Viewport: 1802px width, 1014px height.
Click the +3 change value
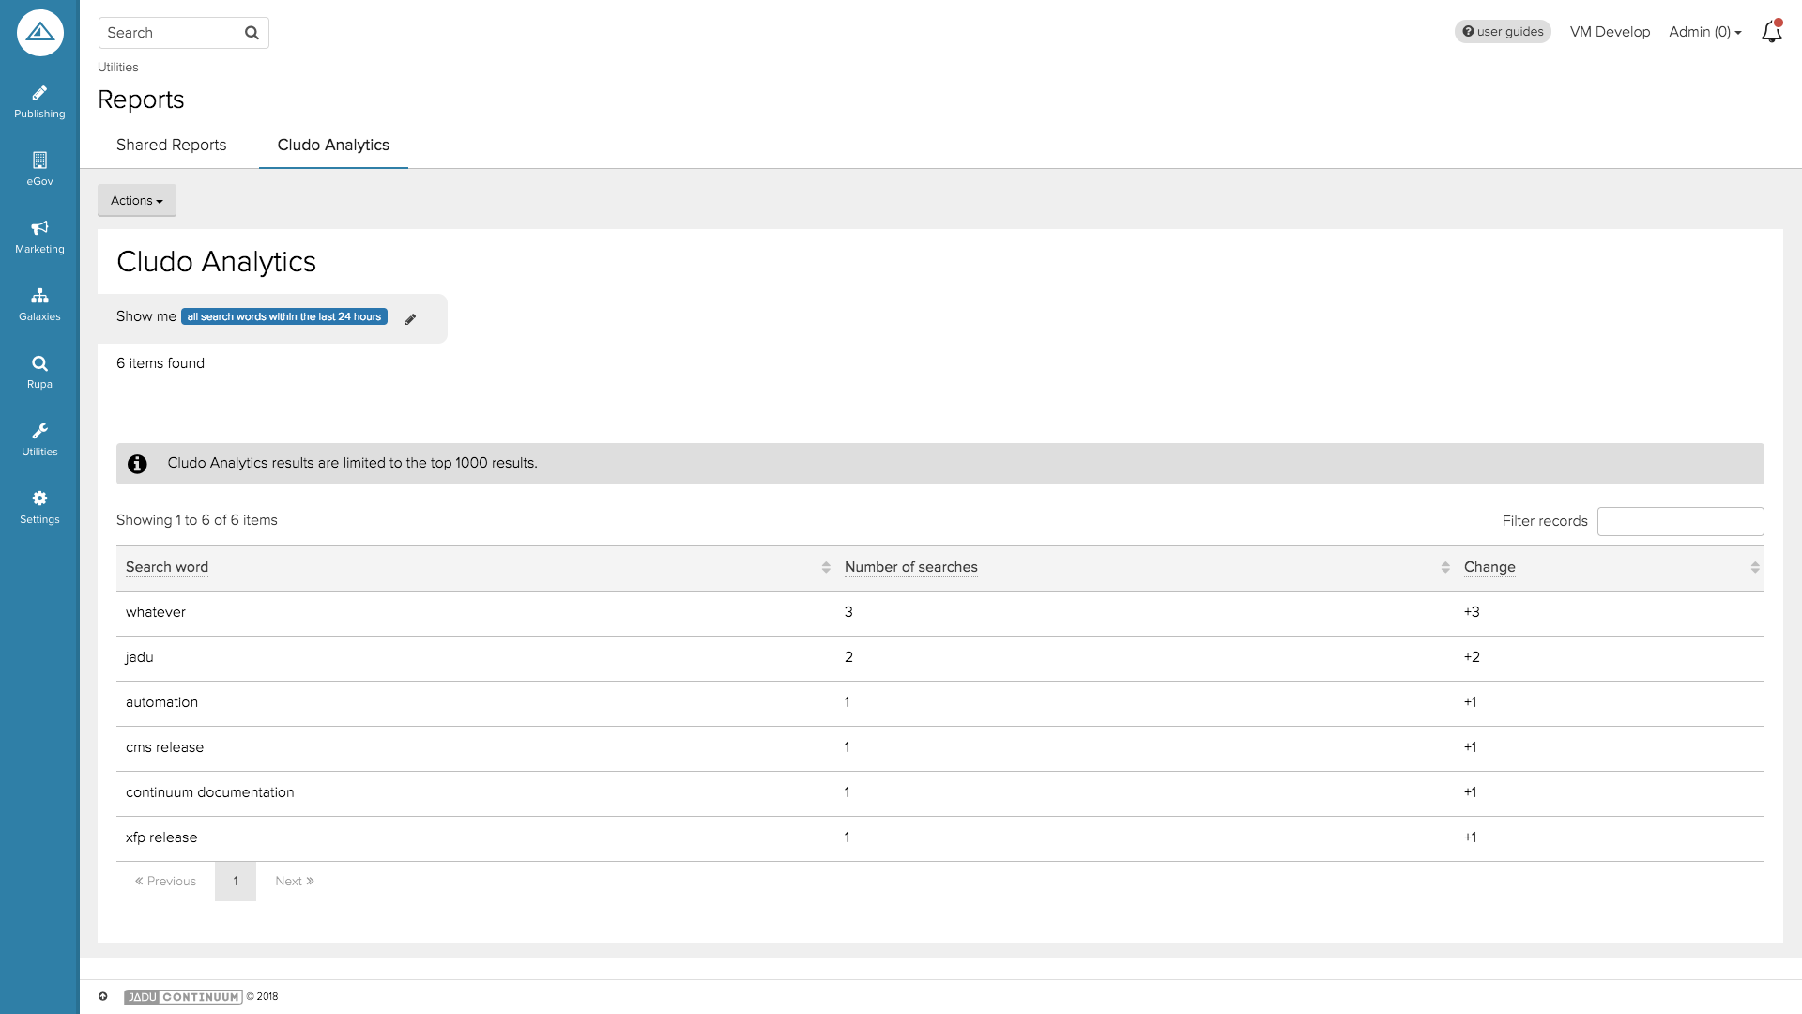tap(1472, 612)
